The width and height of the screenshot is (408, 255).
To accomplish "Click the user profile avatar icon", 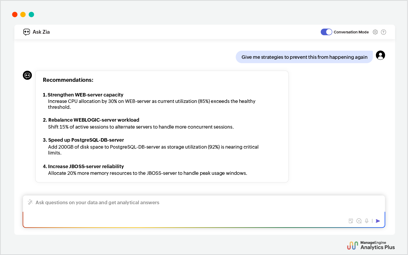I will (380, 55).
